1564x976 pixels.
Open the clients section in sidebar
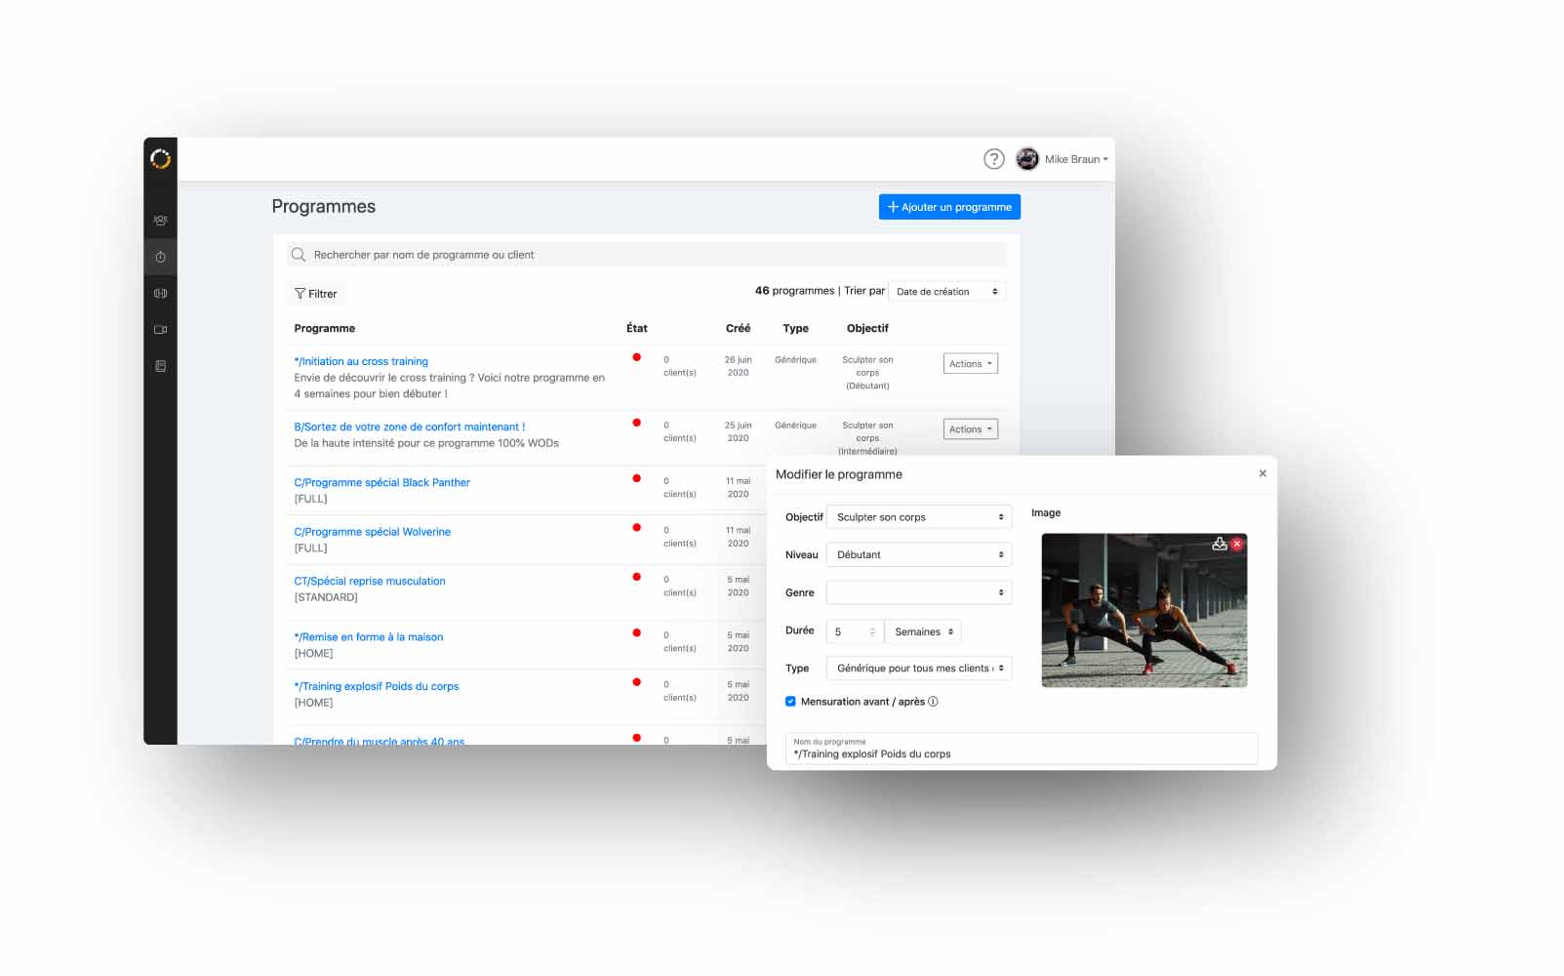pos(160,221)
